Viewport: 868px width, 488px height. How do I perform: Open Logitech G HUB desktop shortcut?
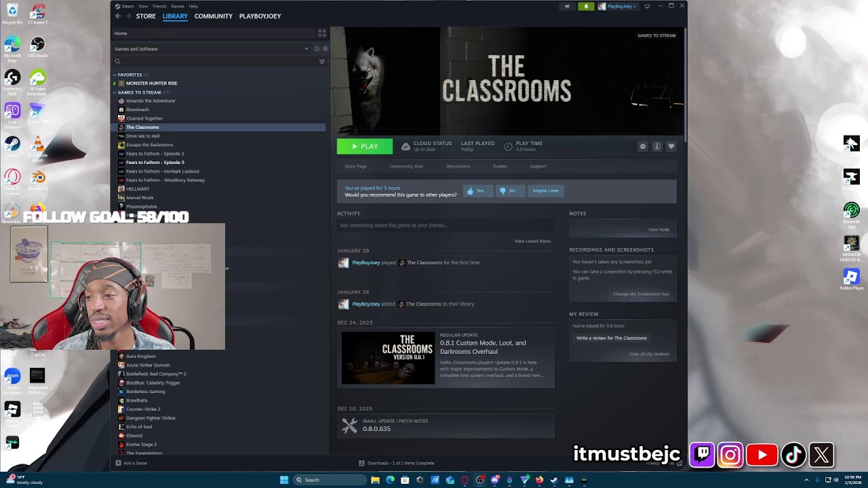(12, 82)
